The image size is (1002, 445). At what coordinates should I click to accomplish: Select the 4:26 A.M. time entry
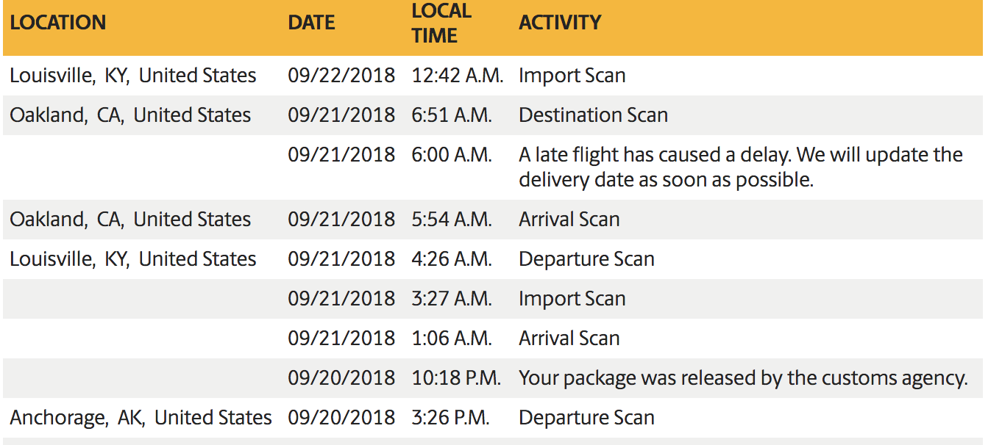coord(452,259)
